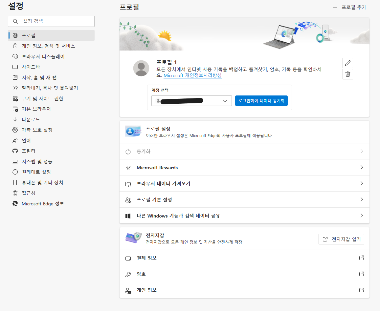Viewport: 380px width, 311px height.
Task: Click the profile avatar picture
Action: 141,68
